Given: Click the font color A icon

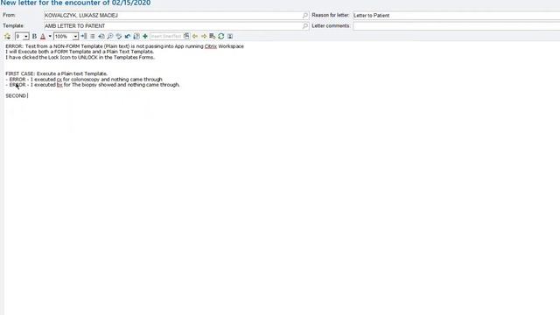Looking at the screenshot, I should pyautogui.click(x=43, y=36).
